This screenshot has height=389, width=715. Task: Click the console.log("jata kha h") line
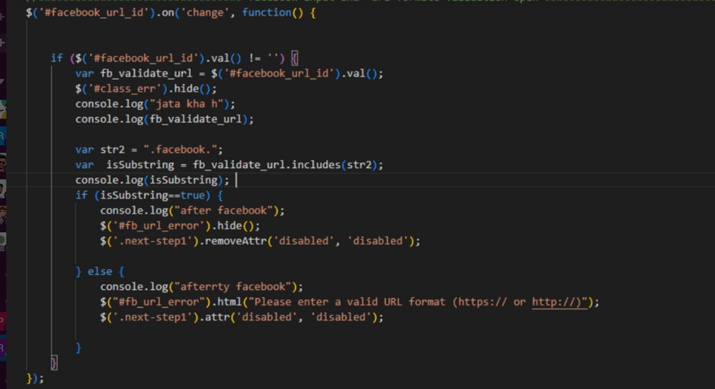(155, 104)
